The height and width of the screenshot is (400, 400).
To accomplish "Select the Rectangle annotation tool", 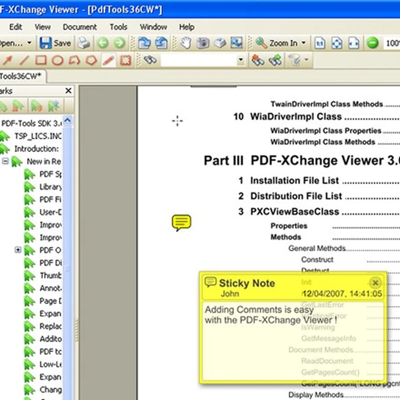I will (x=41, y=60).
